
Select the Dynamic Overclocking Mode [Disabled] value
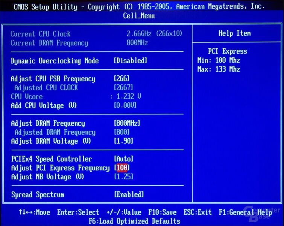131,61
